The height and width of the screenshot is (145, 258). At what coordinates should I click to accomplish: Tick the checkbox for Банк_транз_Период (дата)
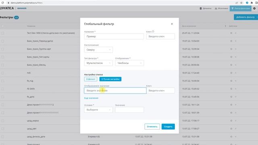coord(2,41)
